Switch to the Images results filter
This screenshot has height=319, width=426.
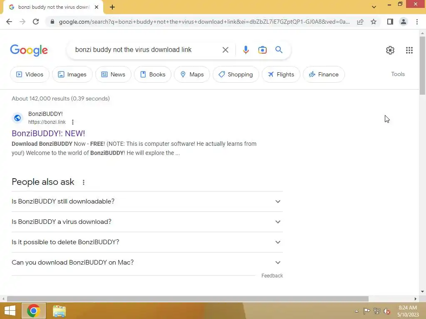[x=72, y=74]
